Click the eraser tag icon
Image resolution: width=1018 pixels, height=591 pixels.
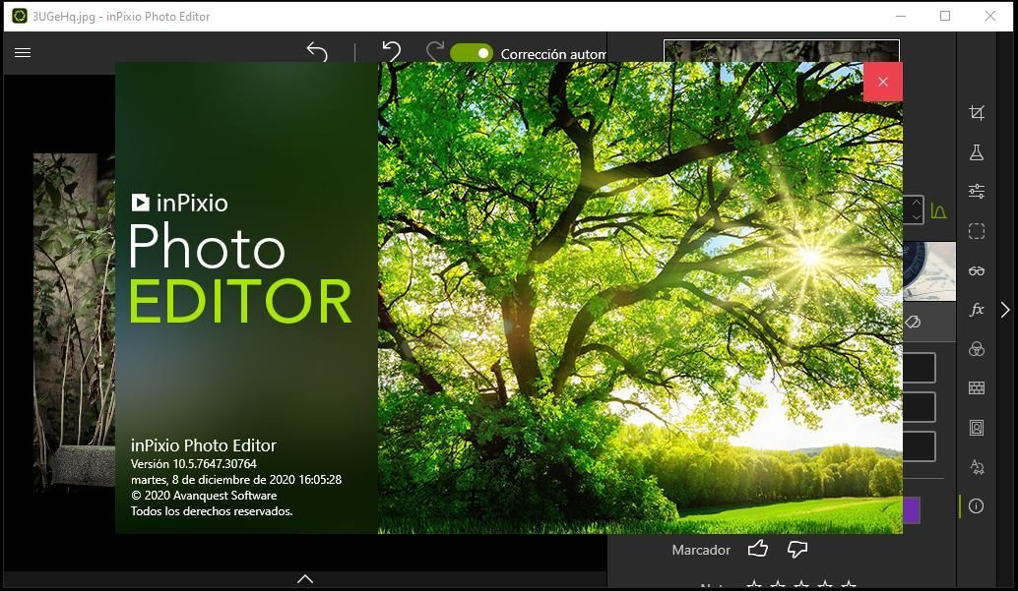[x=913, y=322]
